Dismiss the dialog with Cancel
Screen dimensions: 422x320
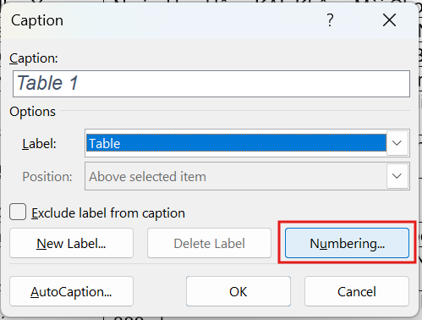coord(357,291)
